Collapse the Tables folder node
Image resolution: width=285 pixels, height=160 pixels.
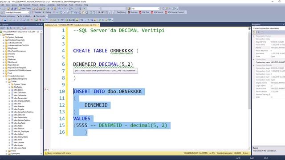tap(6, 82)
